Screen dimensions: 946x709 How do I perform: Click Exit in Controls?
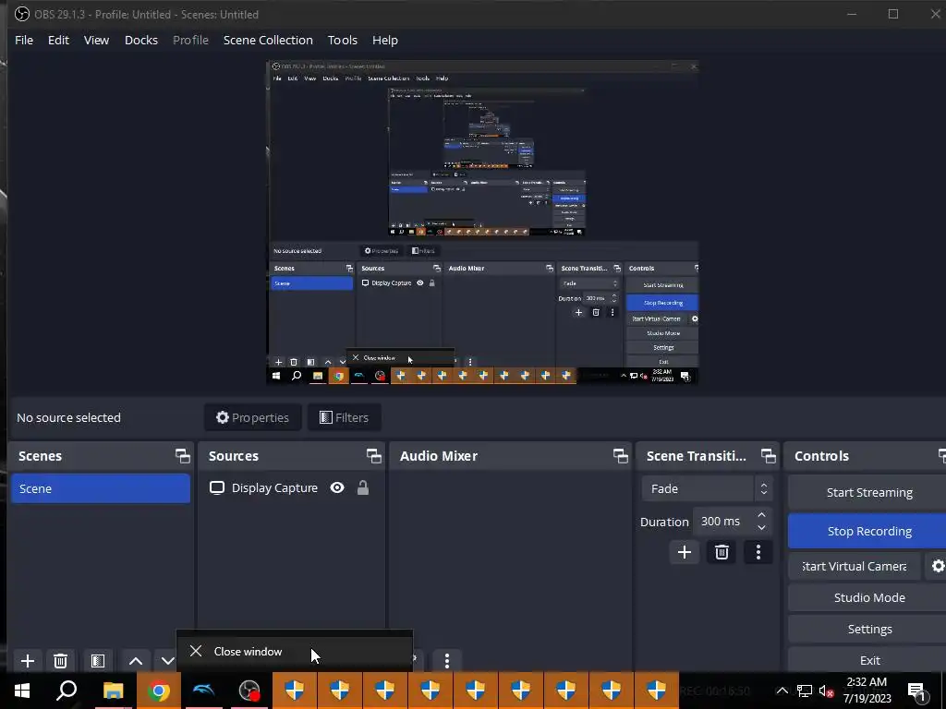[x=868, y=660]
